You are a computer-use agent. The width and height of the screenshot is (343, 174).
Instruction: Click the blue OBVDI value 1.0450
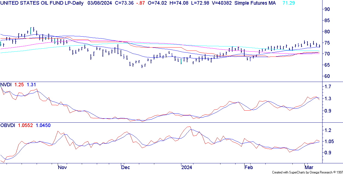43,125
